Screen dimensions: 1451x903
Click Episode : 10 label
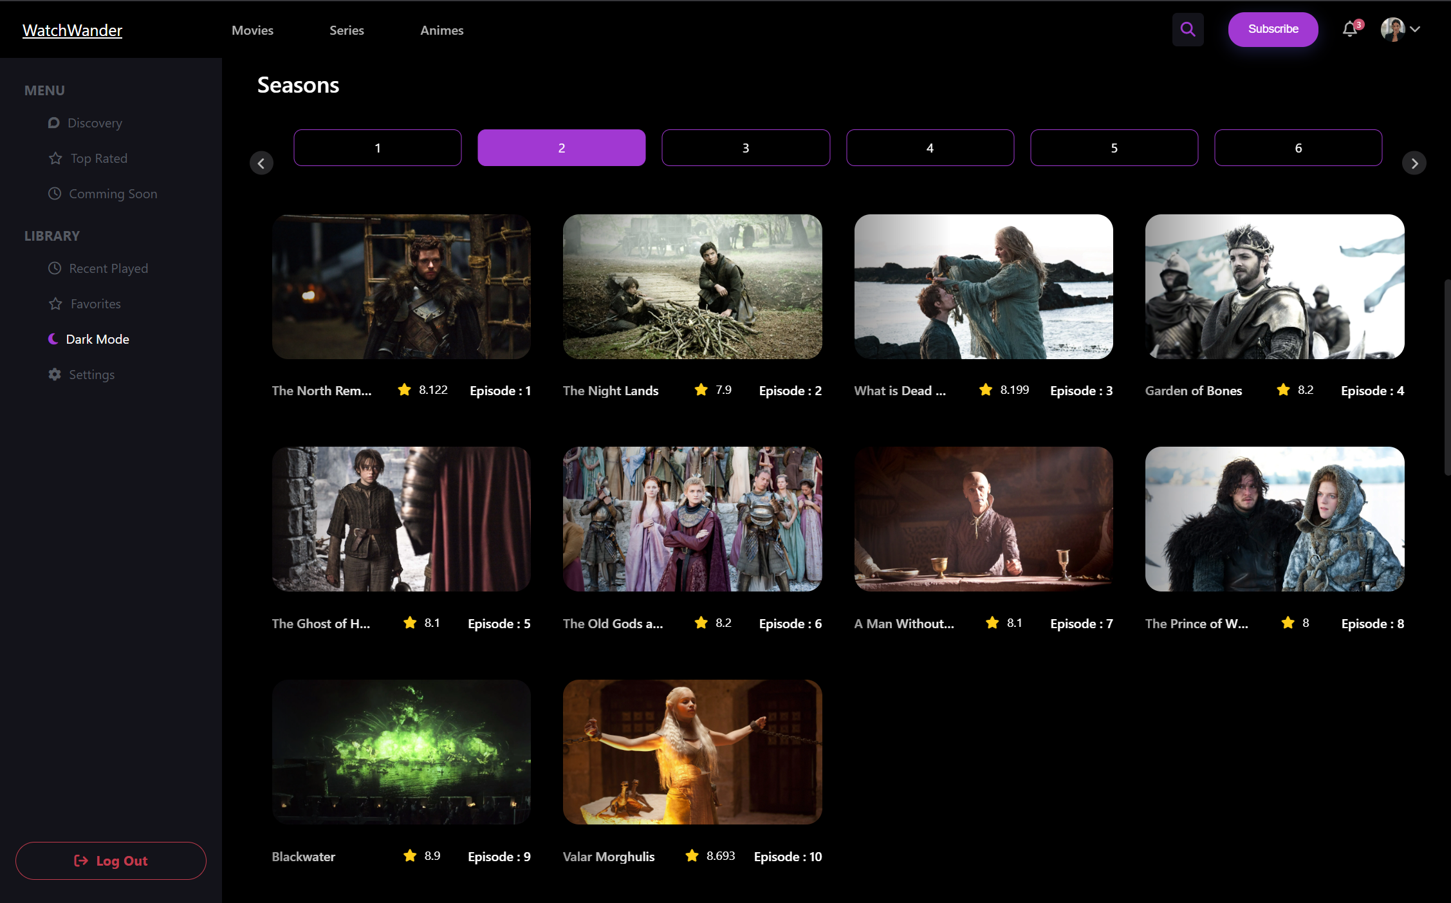pos(788,857)
